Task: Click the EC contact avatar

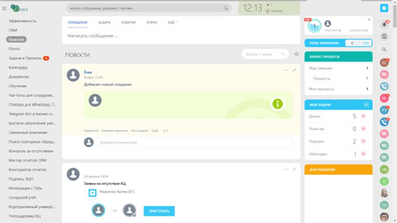Action: pos(384,63)
